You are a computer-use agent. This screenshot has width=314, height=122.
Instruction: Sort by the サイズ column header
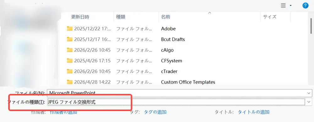pyautogui.click(x=269, y=17)
